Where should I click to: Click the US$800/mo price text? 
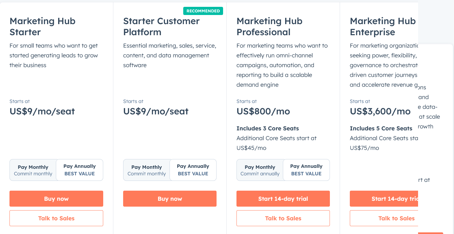263,111
